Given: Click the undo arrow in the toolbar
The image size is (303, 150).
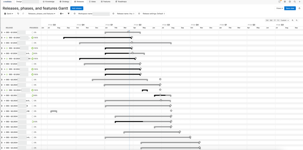Looking at the screenshot, I should [x=18, y=14].
